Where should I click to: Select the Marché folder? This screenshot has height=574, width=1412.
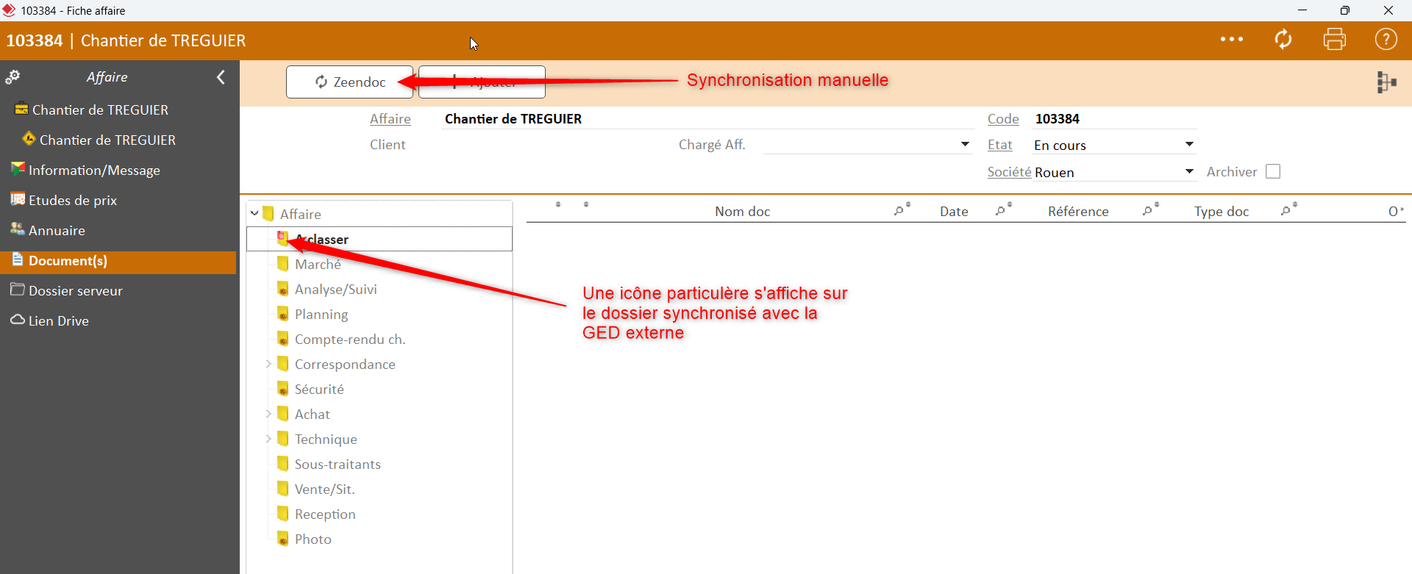318,265
